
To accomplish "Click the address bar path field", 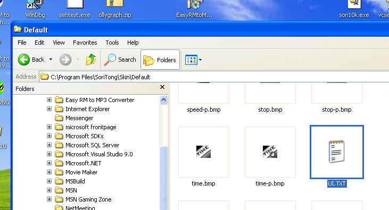I will pyautogui.click(x=214, y=77).
